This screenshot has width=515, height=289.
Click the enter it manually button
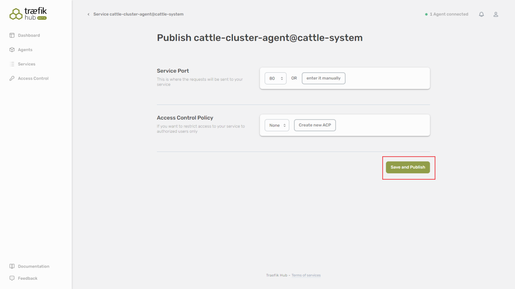pyautogui.click(x=323, y=78)
